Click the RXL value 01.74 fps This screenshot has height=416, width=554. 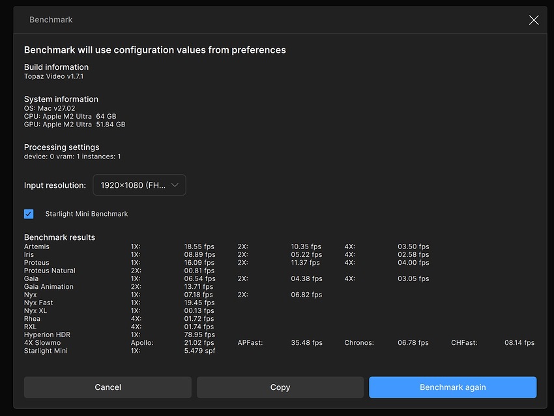coord(199,327)
